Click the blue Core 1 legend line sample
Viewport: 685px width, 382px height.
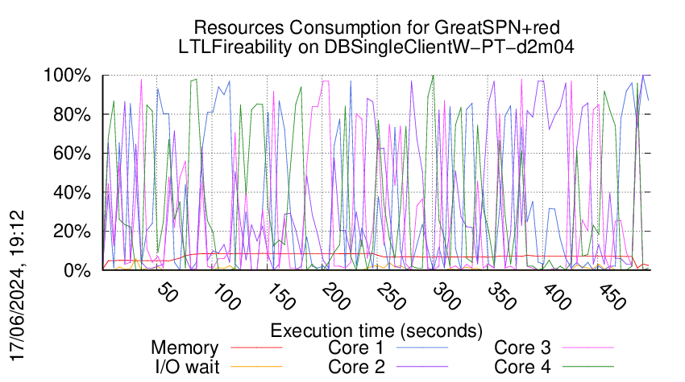coord(422,347)
